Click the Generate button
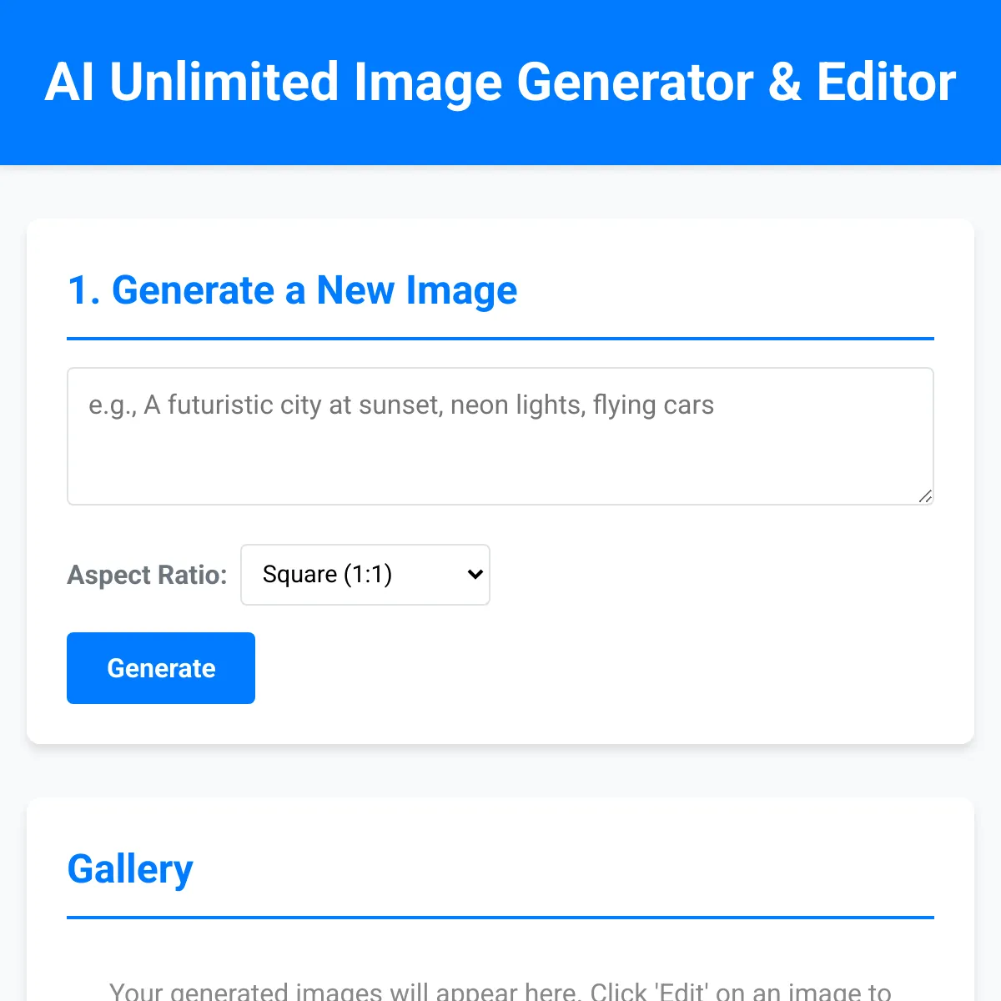1001x1001 pixels. tap(160, 667)
